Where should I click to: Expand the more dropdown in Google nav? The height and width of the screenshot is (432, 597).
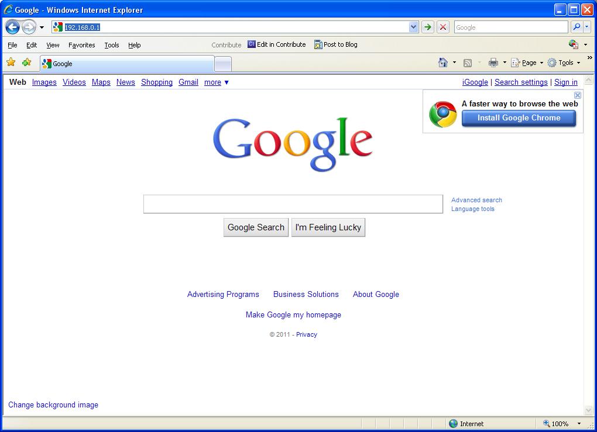[216, 82]
